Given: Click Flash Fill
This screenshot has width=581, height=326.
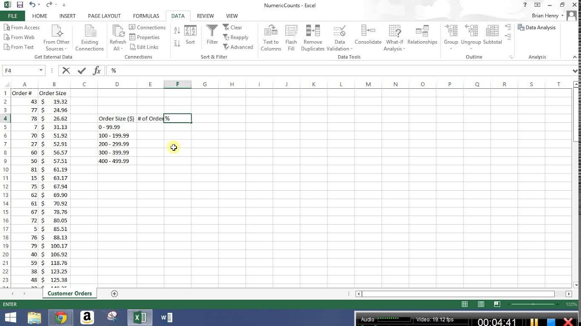Looking at the screenshot, I should coord(291,38).
